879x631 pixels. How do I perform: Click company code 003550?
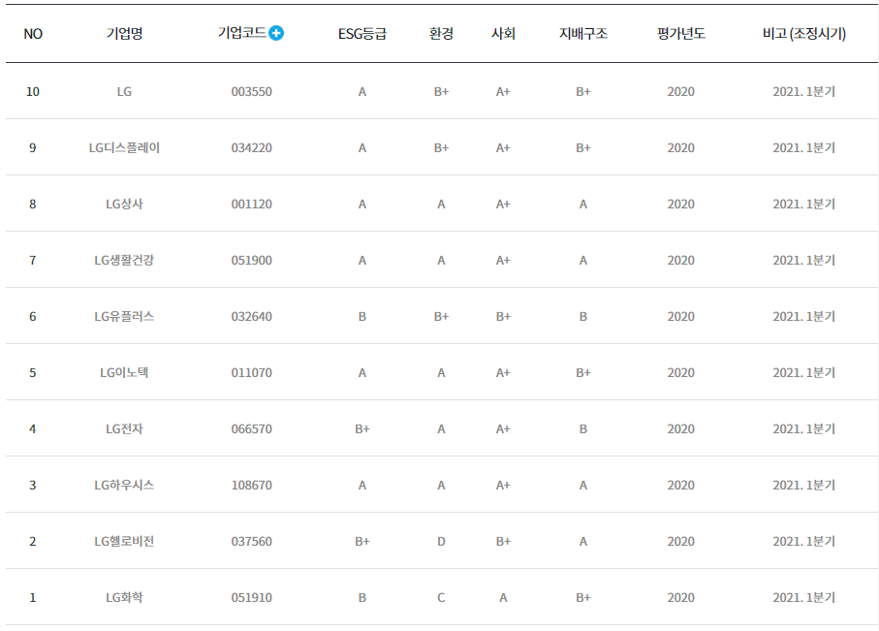(x=252, y=91)
